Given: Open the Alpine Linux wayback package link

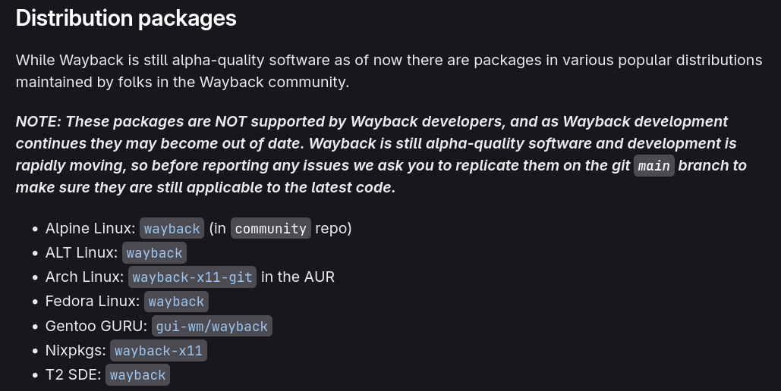Looking at the screenshot, I should pos(172,229).
